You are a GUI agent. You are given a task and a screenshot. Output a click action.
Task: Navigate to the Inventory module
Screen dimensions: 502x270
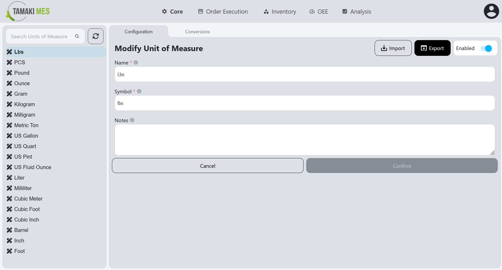tap(280, 12)
